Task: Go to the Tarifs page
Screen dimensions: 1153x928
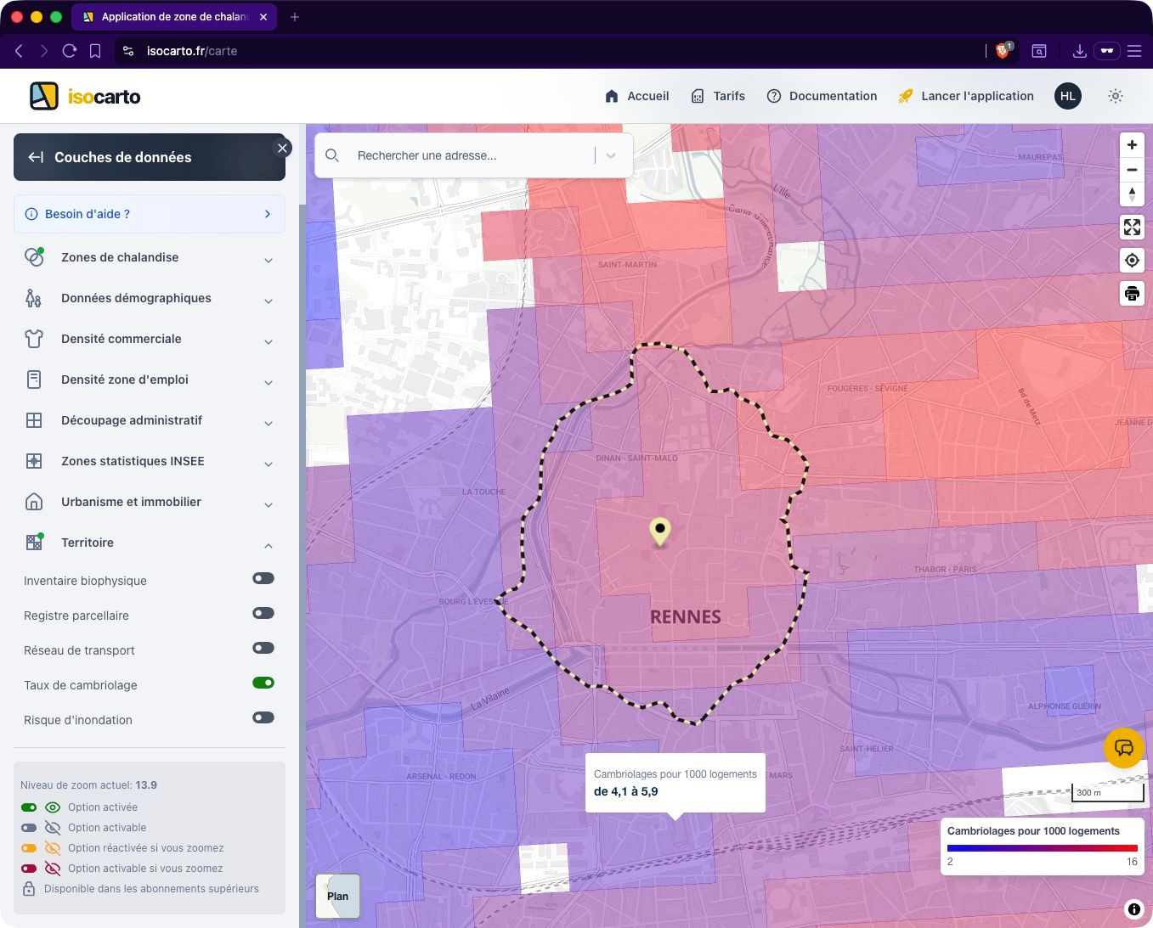Action: 718,96
